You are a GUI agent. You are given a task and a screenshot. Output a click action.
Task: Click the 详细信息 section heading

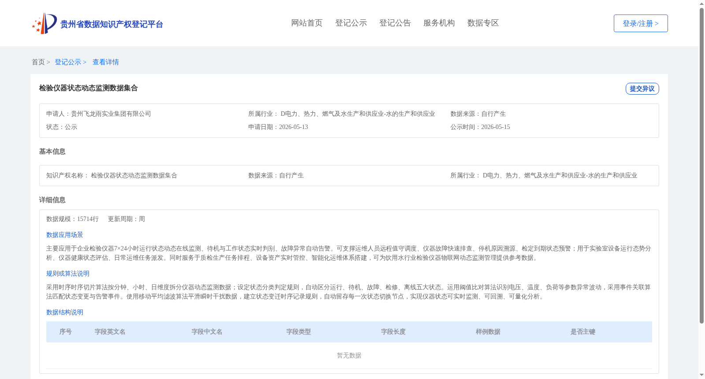[x=52, y=200]
